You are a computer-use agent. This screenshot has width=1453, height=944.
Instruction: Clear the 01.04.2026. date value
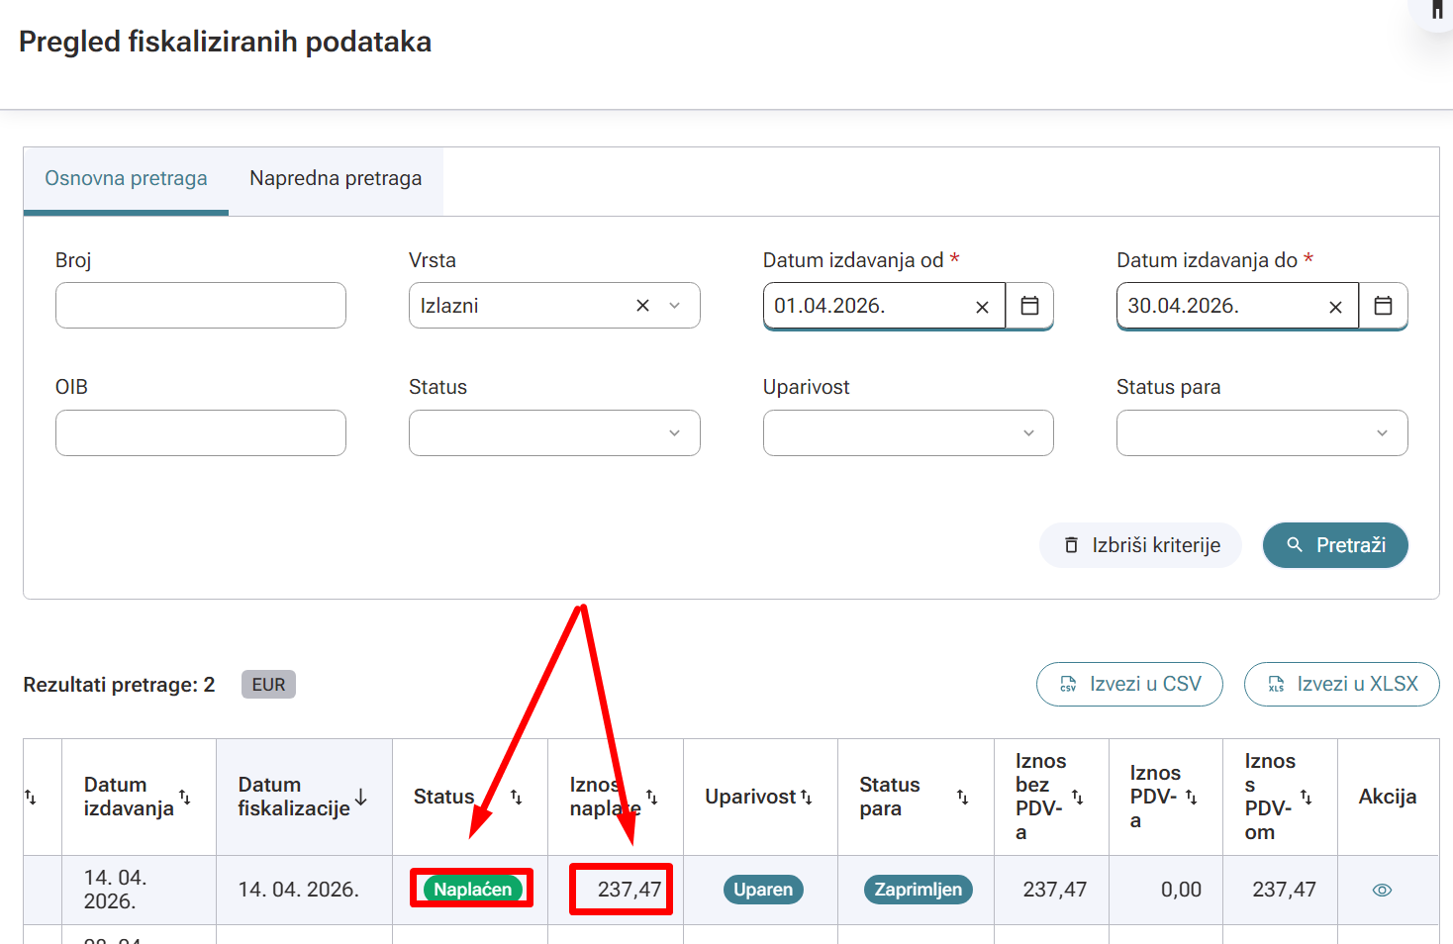pos(982,307)
